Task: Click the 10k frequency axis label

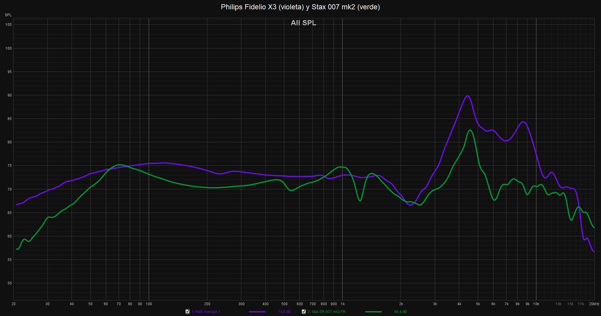Action: click(x=536, y=304)
